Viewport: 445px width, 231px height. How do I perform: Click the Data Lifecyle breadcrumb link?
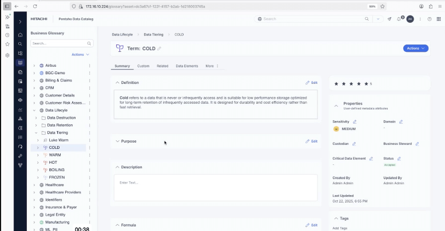[122, 35]
